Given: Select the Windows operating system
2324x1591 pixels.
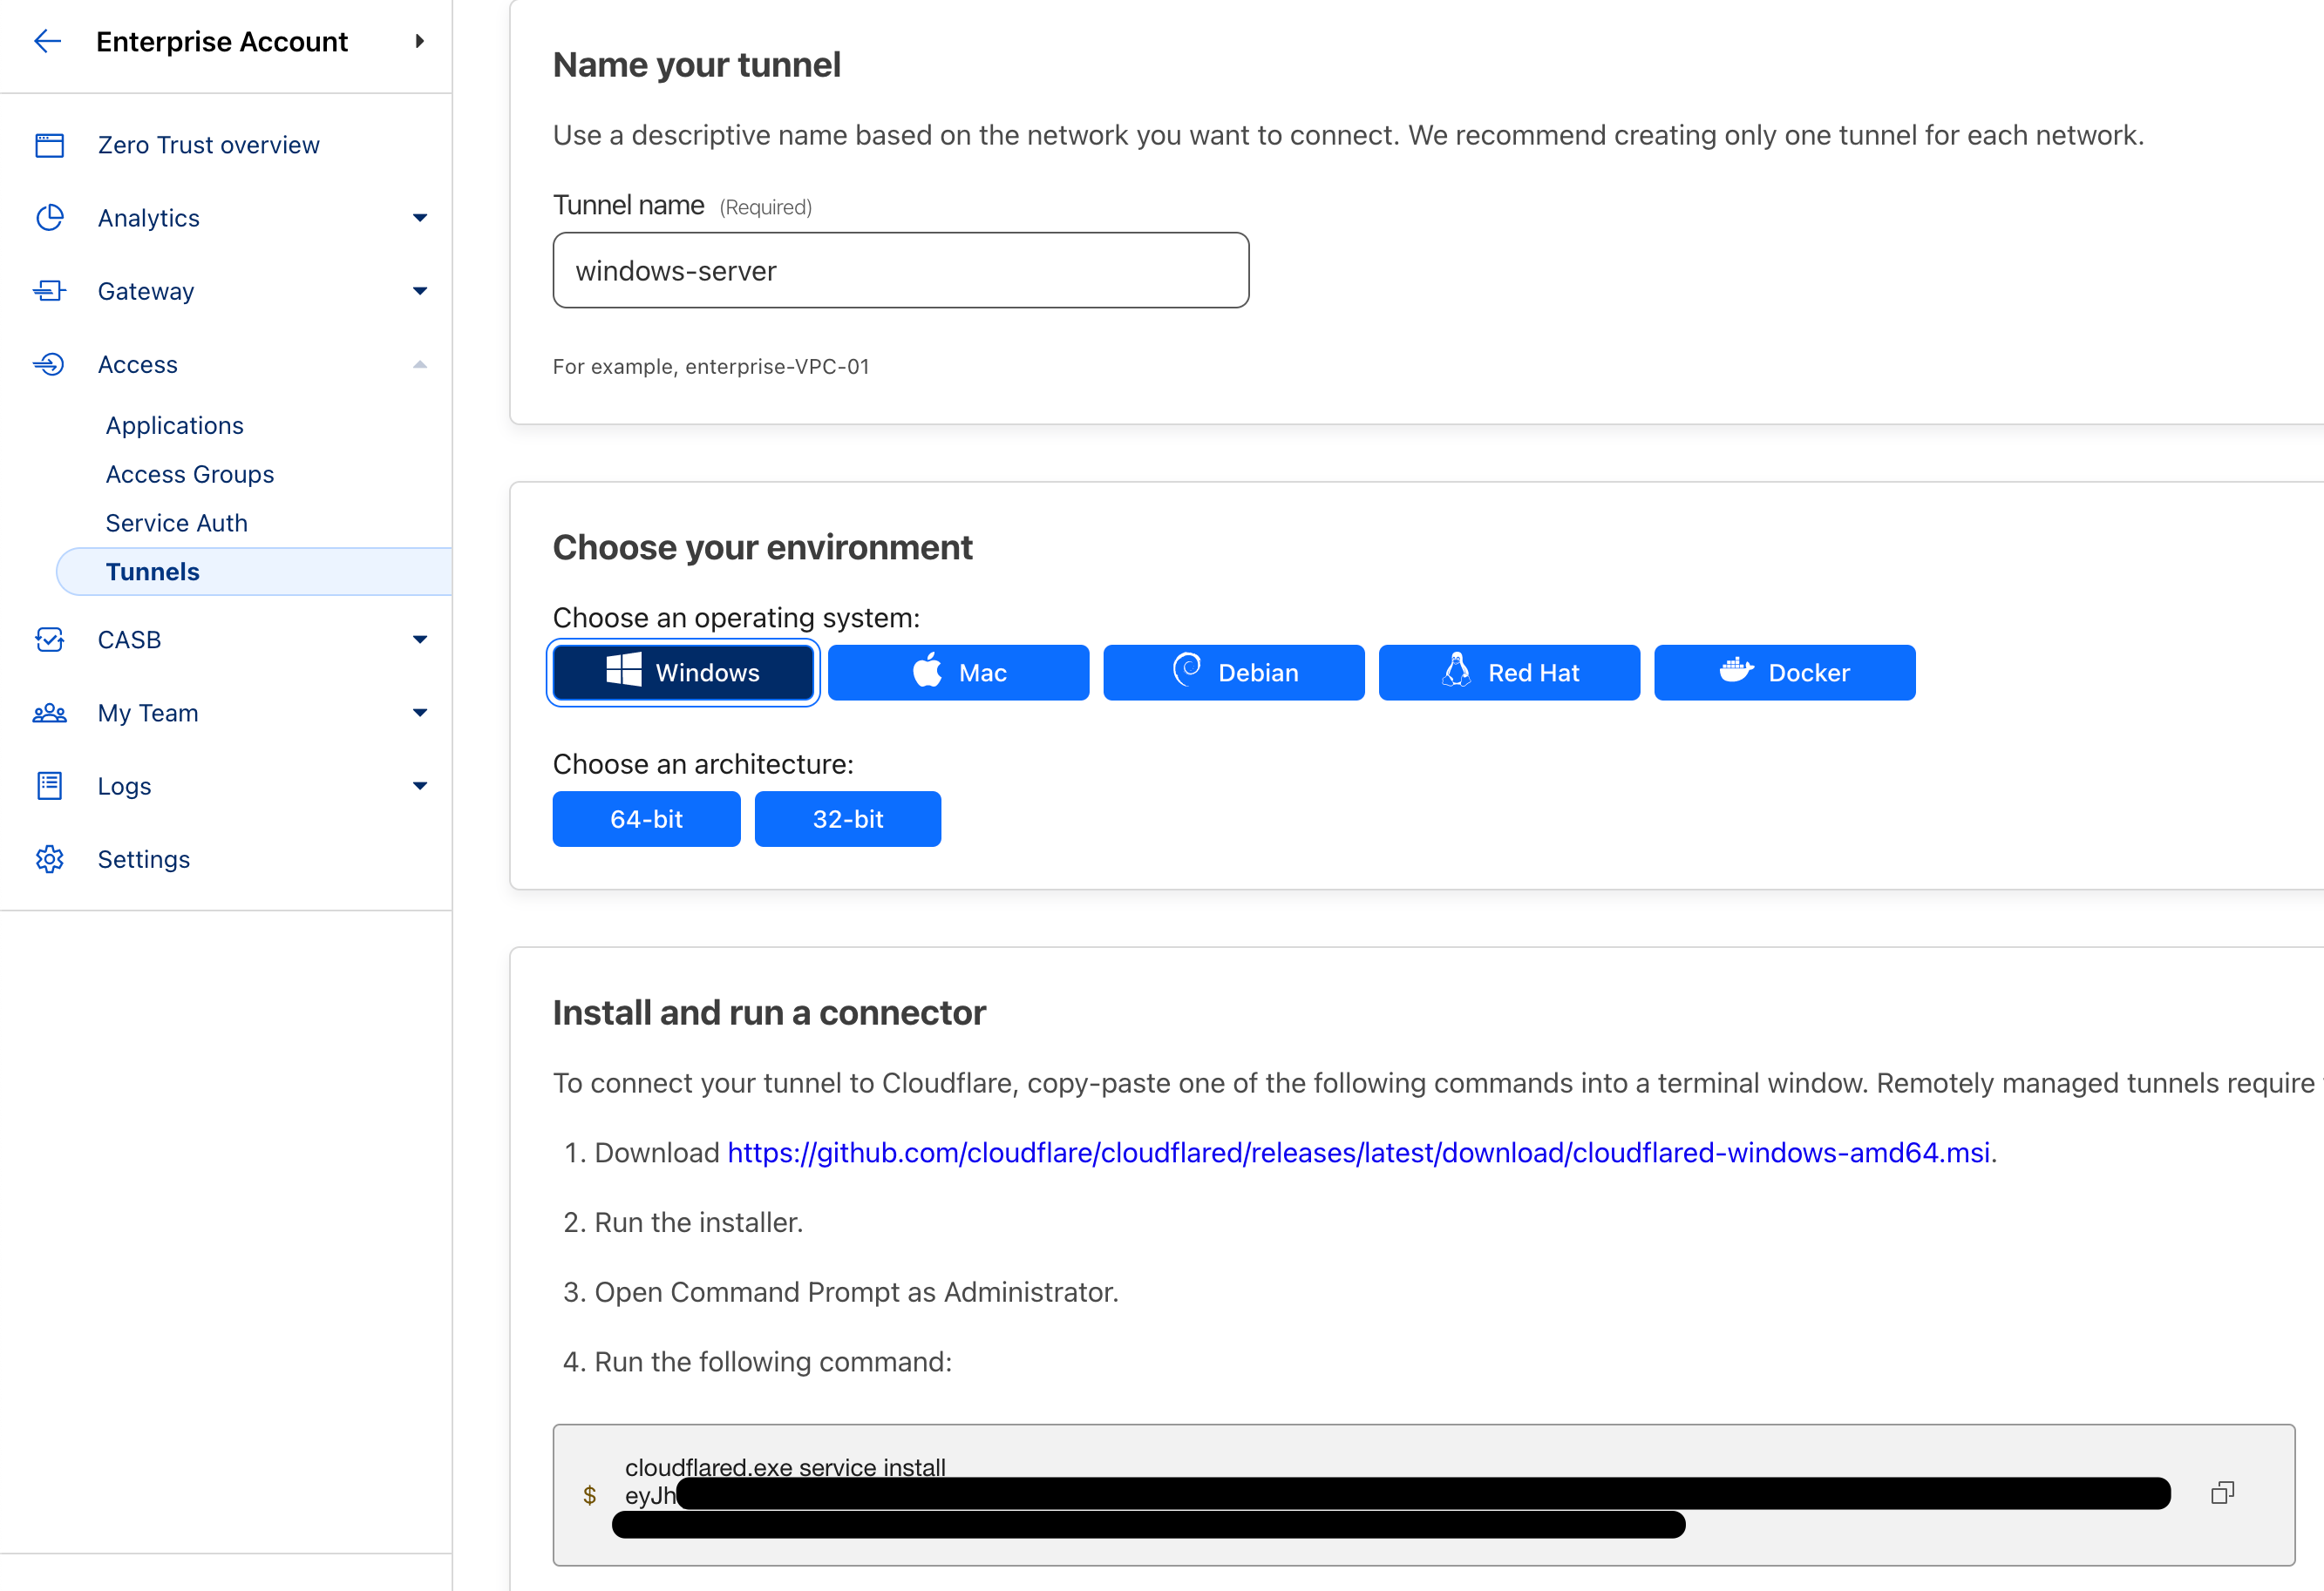Looking at the screenshot, I should click(x=683, y=673).
